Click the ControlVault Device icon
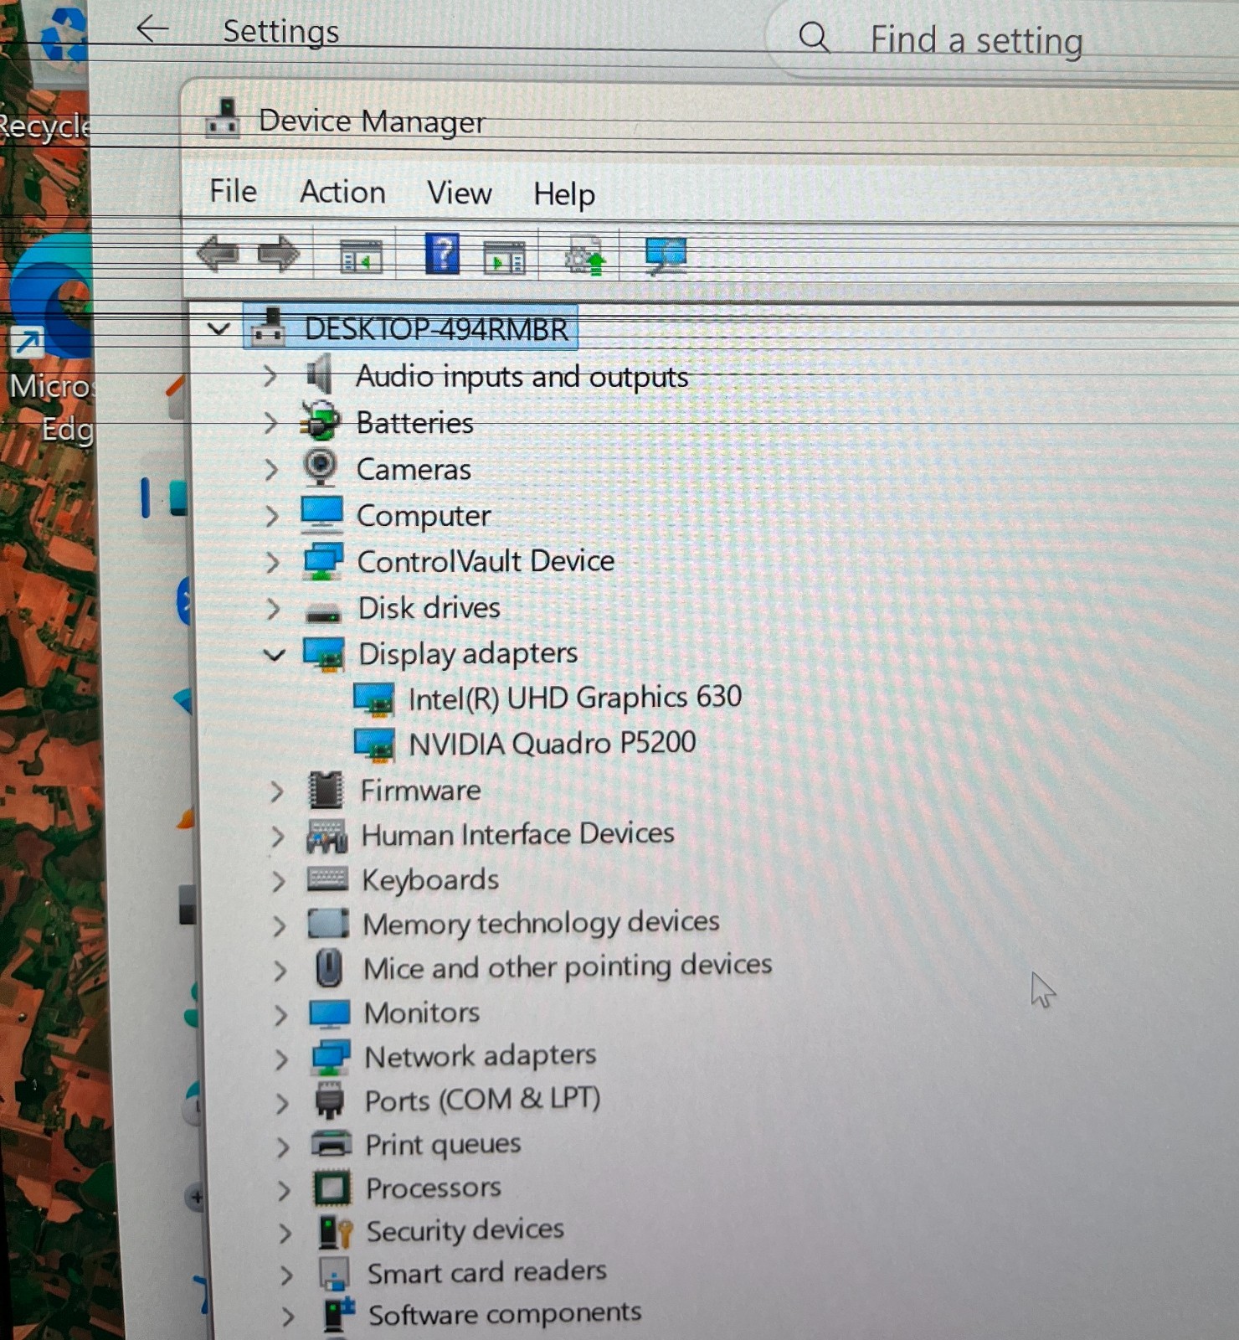Viewport: 1239px width, 1340px height. click(x=323, y=560)
